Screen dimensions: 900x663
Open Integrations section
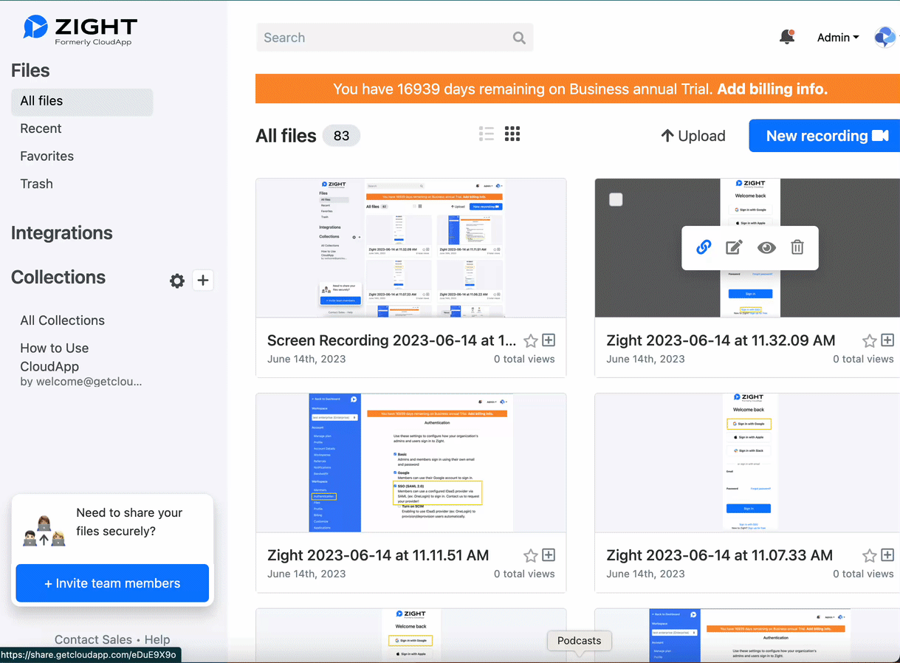(62, 233)
